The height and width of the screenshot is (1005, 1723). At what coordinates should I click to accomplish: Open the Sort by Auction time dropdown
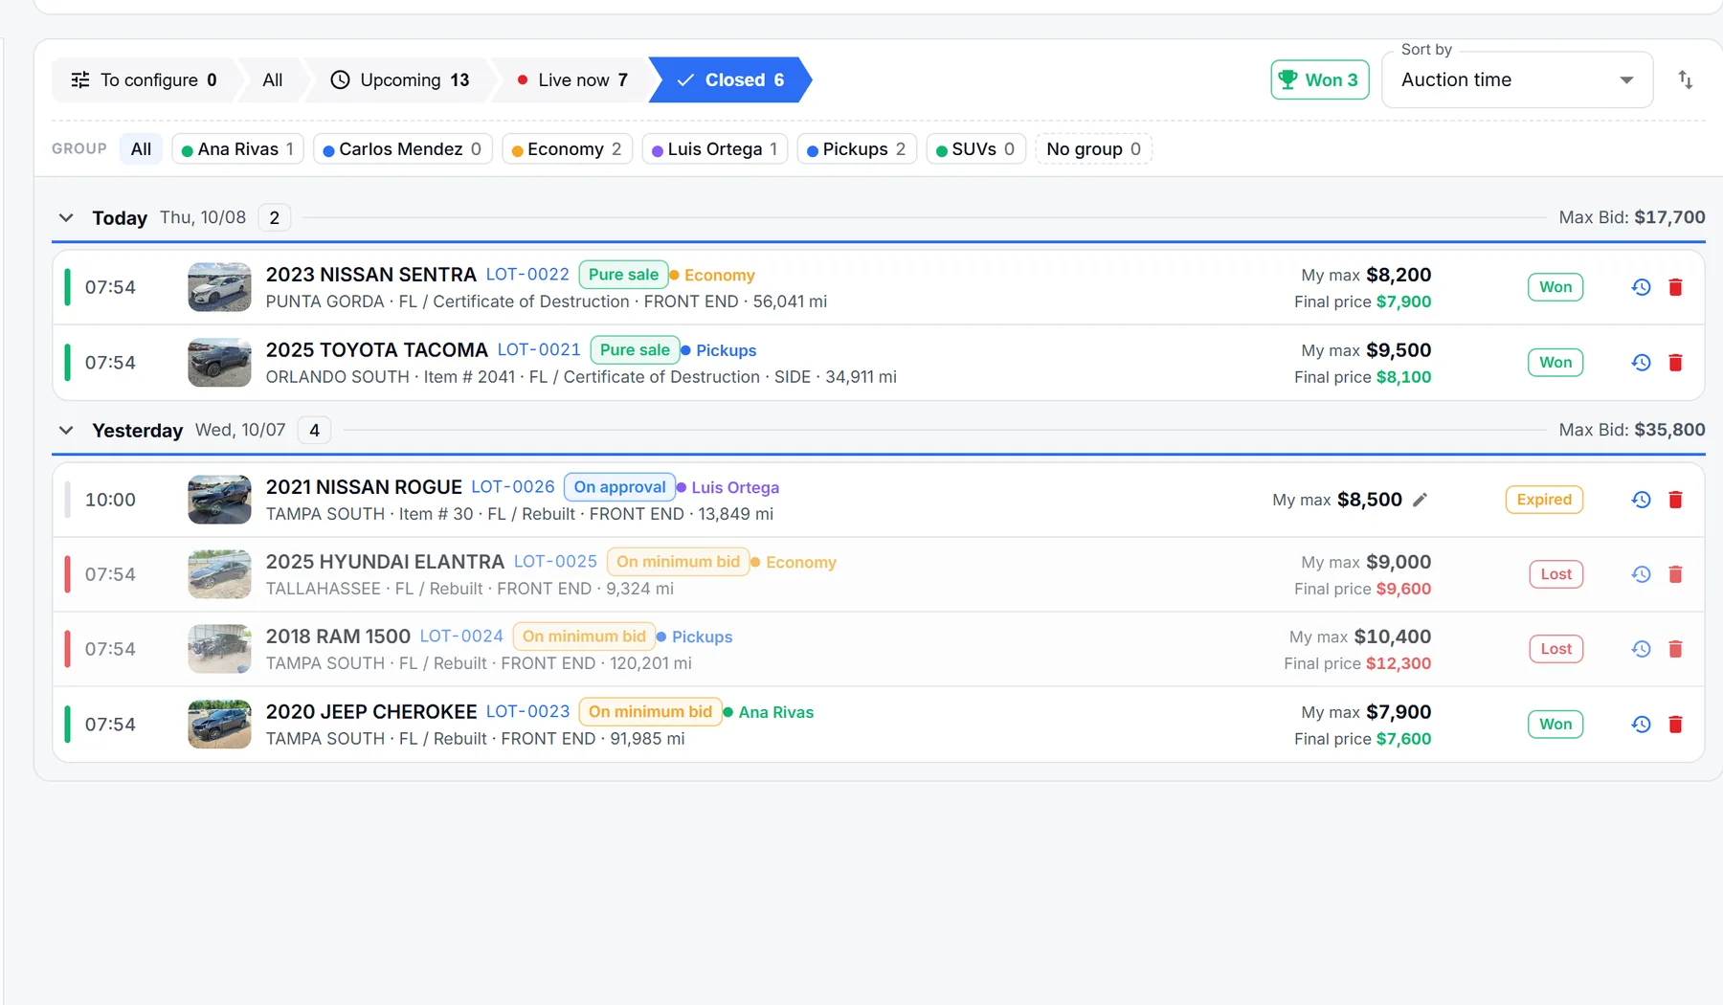tap(1517, 79)
